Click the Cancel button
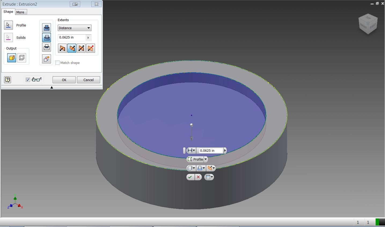The height and width of the screenshot is (227, 385). (88, 80)
